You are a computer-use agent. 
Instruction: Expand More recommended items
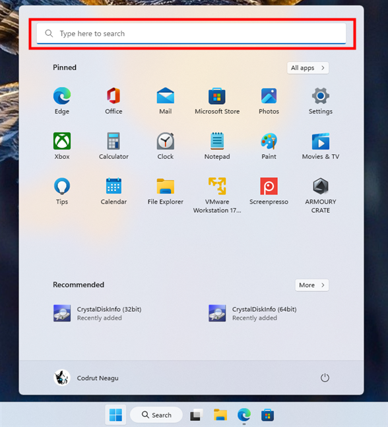pyautogui.click(x=312, y=285)
